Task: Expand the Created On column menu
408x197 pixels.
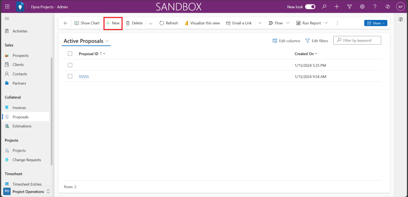Action: [x=316, y=54]
